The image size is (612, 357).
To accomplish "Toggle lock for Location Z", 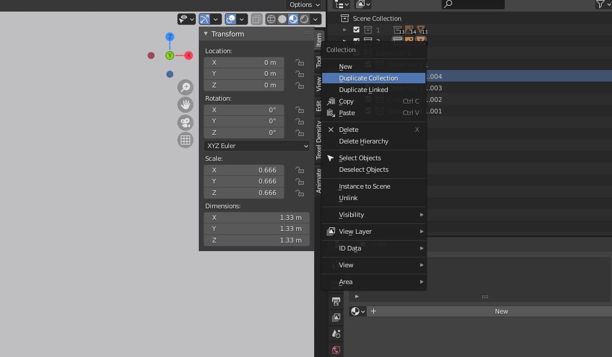I will (x=300, y=85).
